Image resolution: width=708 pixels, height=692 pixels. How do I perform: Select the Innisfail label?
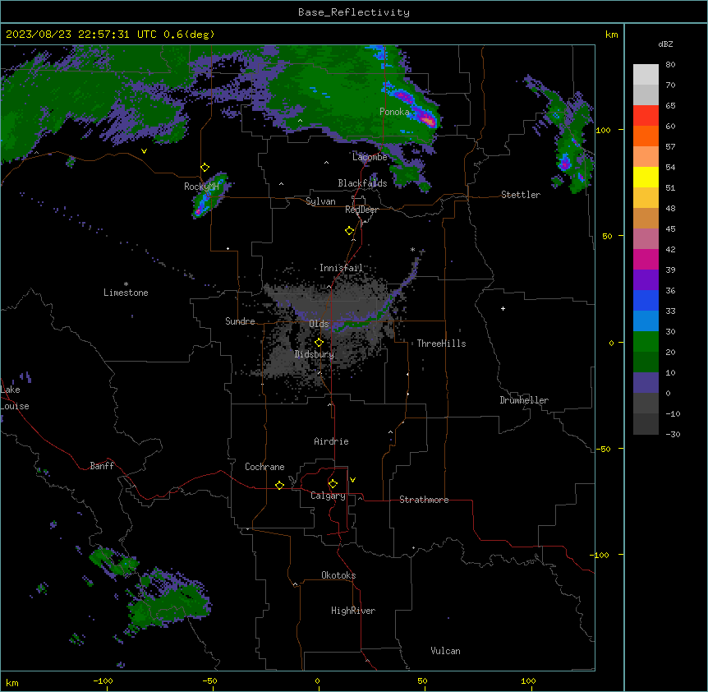click(341, 268)
